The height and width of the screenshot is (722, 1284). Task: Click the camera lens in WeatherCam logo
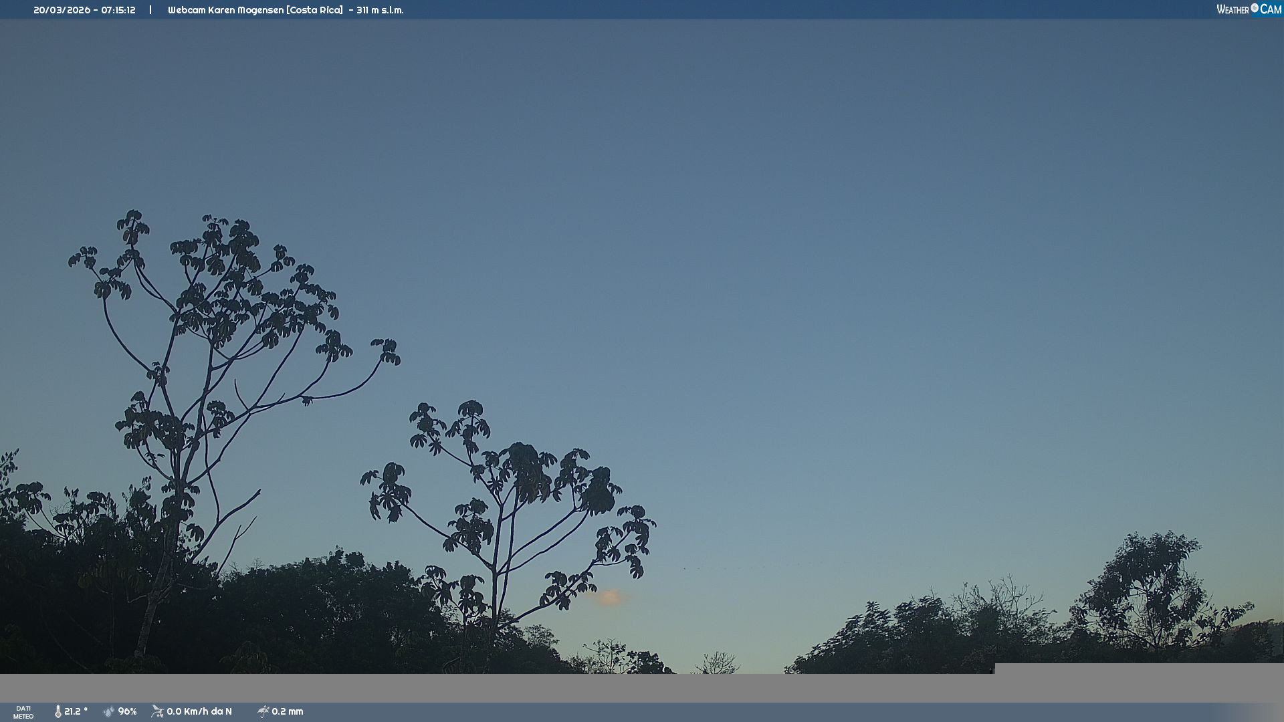(1255, 8)
